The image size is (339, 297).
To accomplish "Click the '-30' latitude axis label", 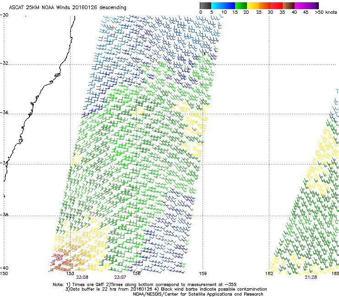I will point(4,15).
